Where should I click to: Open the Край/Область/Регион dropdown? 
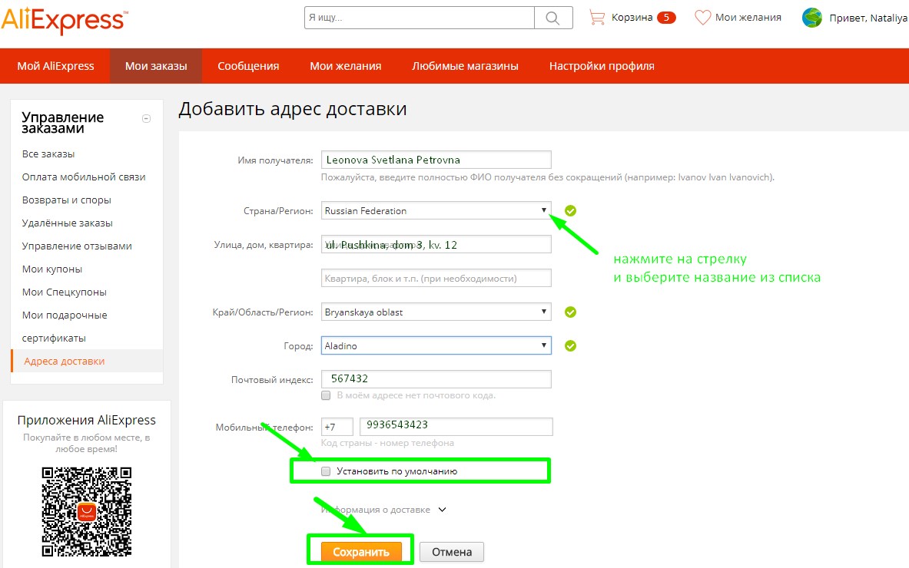pos(436,312)
